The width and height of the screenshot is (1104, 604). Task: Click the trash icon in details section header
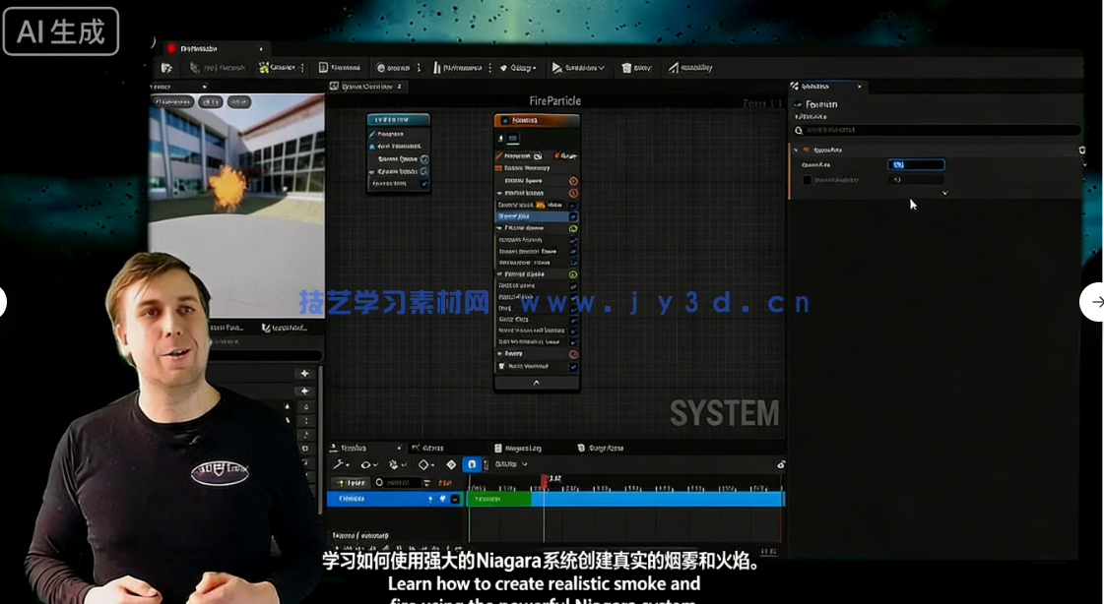(1081, 150)
